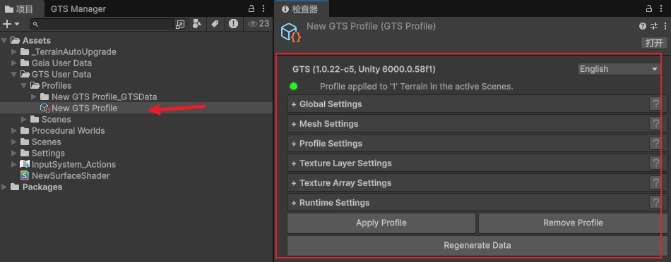Expand the New GTS Profile_GTSData folder arrow
Screen dimensions: 671x262
(x=34, y=97)
